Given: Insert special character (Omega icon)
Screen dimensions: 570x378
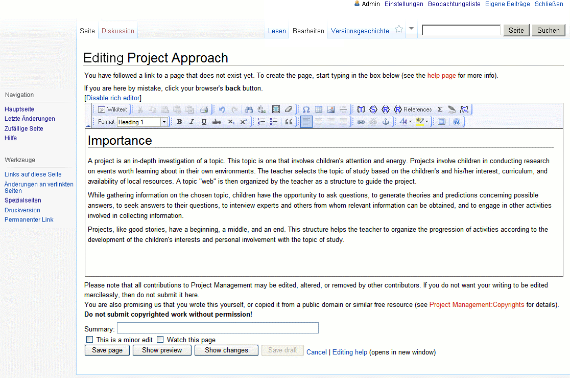Looking at the screenshot, I should [x=306, y=109].
